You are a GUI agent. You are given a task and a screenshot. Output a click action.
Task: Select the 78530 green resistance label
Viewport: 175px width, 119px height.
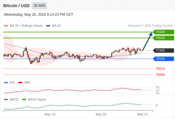pos(163,38)
